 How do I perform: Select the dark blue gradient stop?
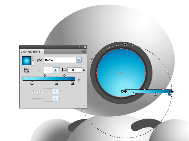[x=72, y=83]
